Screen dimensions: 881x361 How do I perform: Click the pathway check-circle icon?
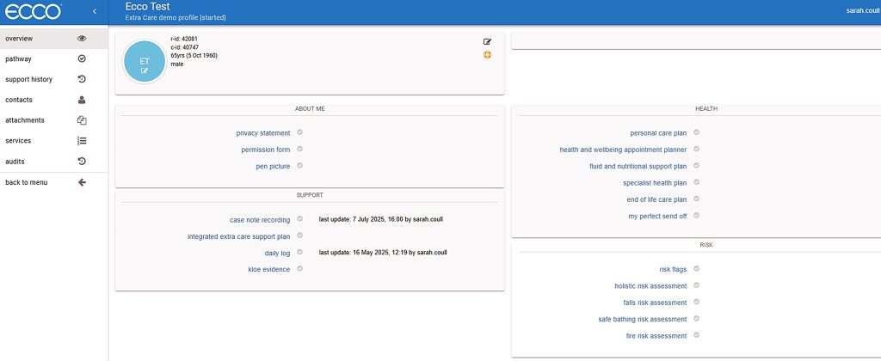[82, 59]
